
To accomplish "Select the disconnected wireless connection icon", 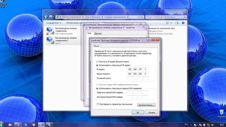I will tap(50, 31).
